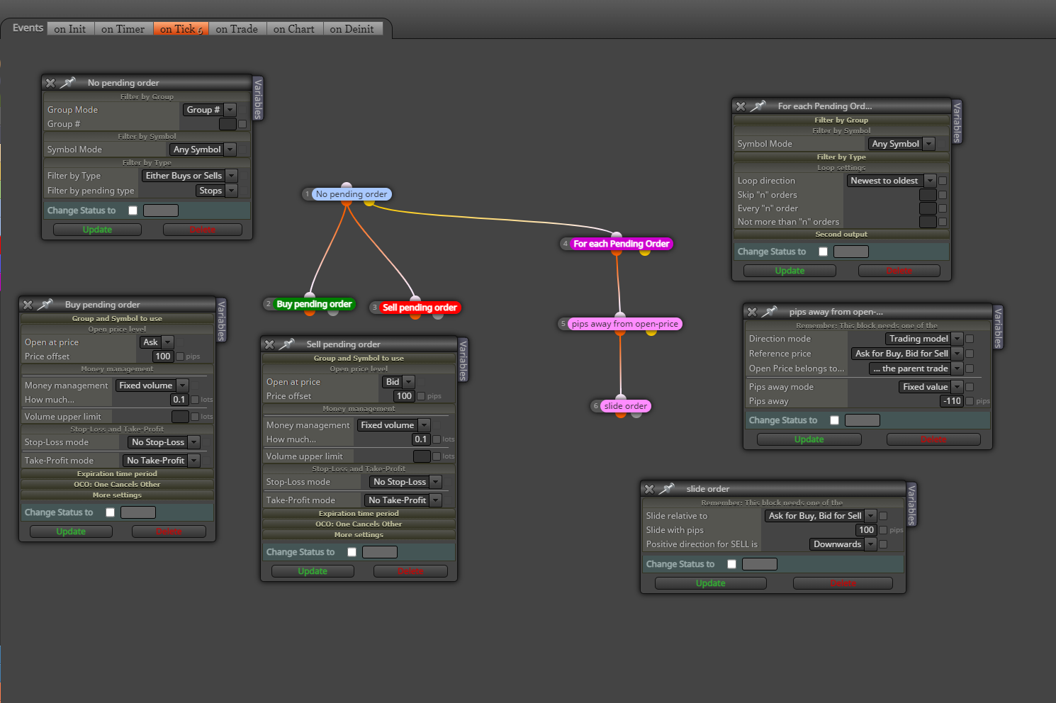This screenshot has width=1056, height=703.
Task: Click Update in Buy pending order panel
Action: 71,532
